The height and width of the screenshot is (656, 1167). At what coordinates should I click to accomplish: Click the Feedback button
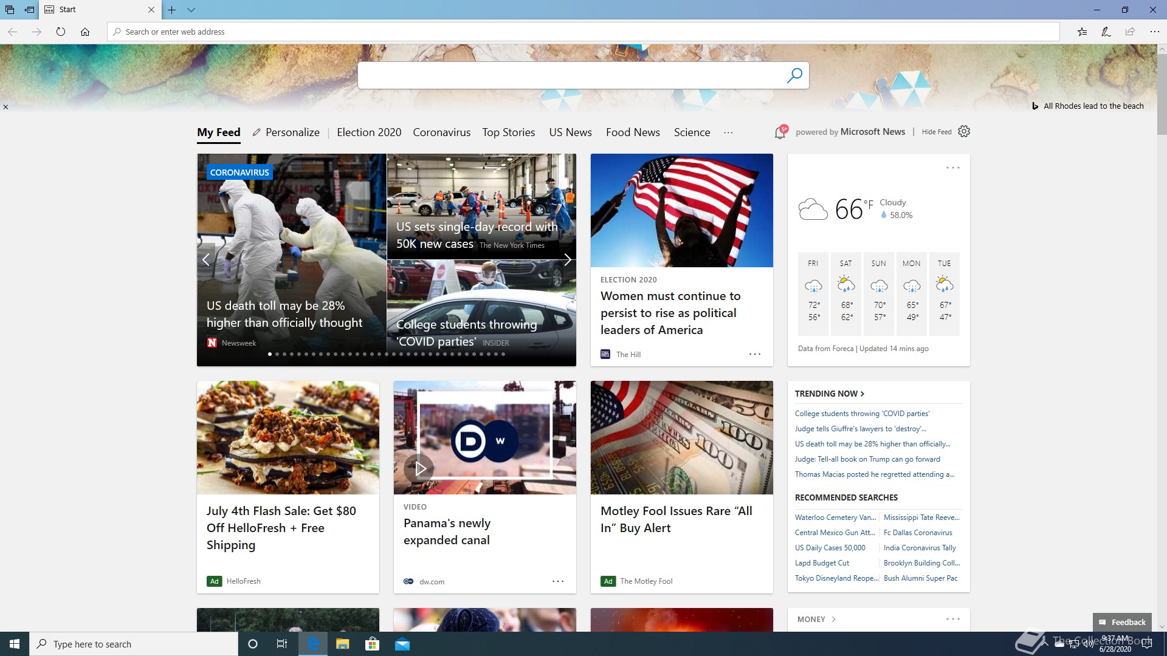click(1122, 622)
